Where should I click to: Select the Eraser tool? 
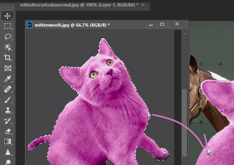pyautogui.click(x=7, y=132)
